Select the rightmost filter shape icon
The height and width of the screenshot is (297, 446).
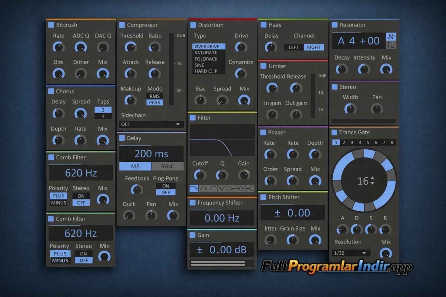point(250,189)
